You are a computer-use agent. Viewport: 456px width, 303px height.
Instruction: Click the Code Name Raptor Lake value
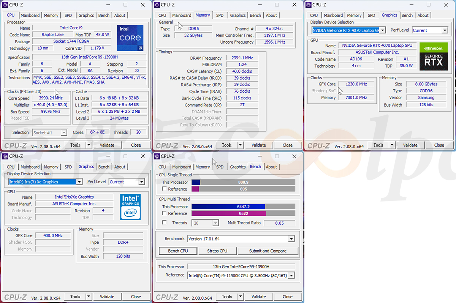(x=53, y=35)
